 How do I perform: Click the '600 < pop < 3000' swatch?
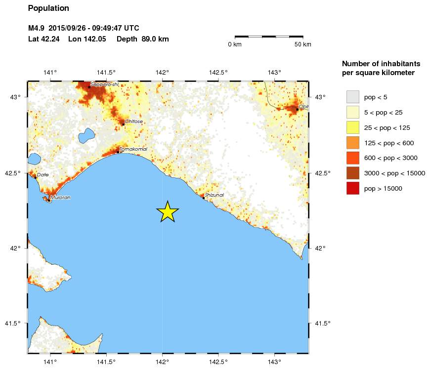click(352, 158)
